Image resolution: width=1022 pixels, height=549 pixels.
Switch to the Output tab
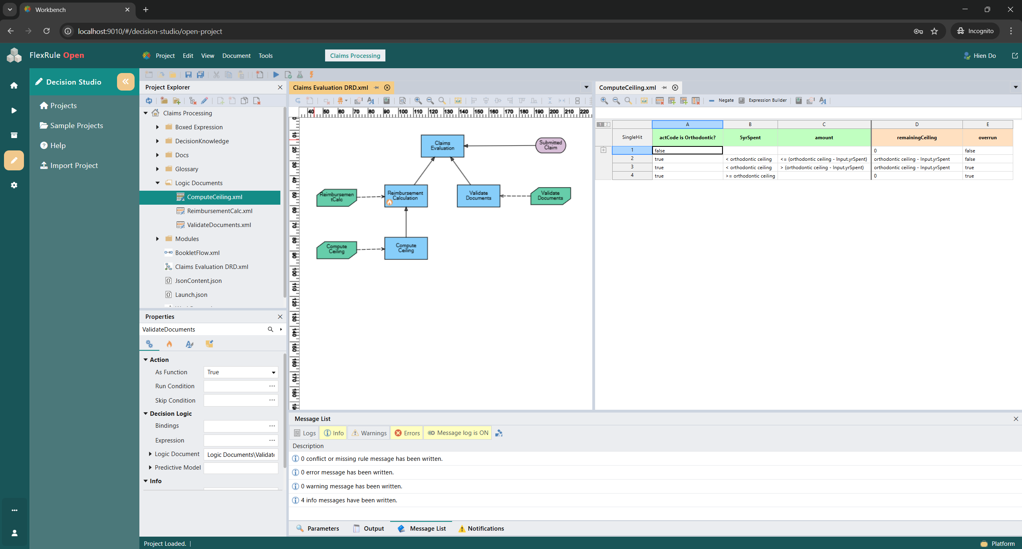(x=368, y=528)
